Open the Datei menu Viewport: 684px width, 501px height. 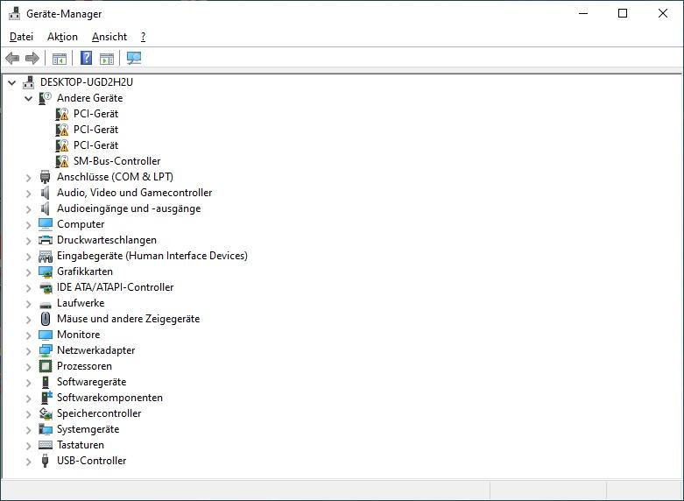[x=21, y=37]
